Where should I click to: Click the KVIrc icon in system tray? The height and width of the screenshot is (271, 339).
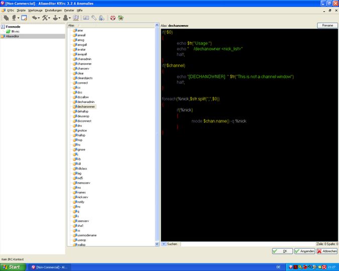pyautogui.click(x=291, y=266)
